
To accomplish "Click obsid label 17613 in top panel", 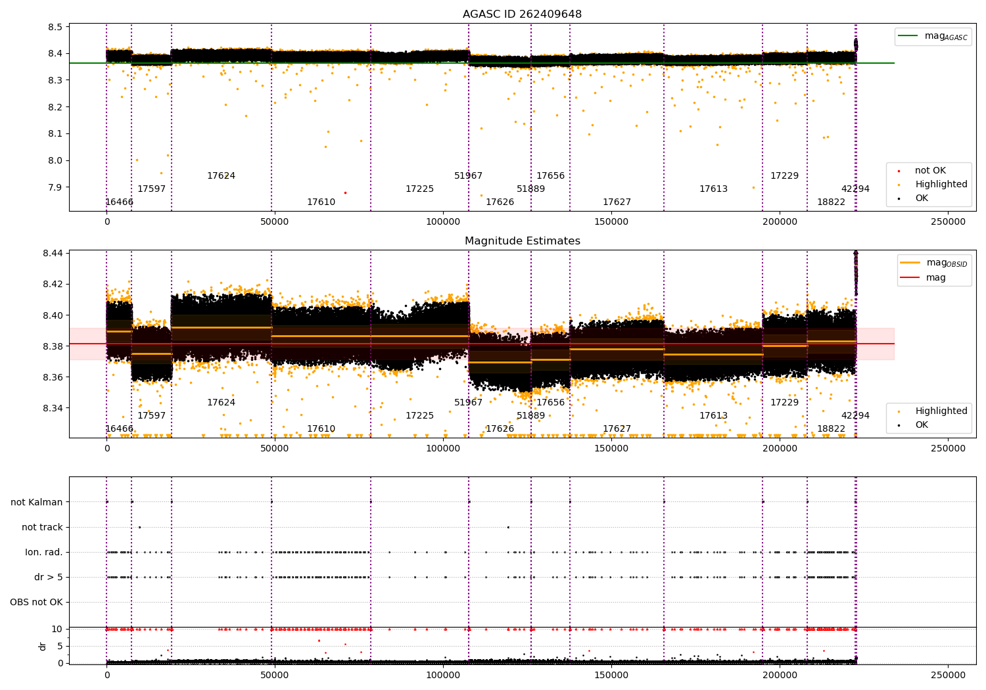I will tap(713, 189).
